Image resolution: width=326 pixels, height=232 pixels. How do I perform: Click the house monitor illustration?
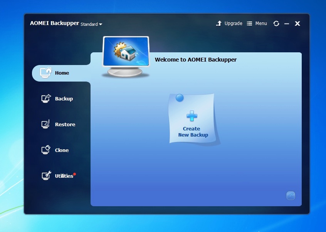coord(126,57)
